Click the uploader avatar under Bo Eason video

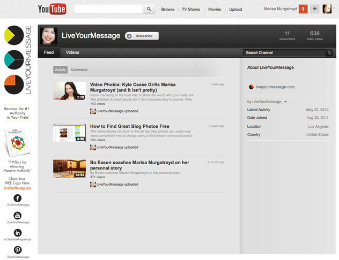tap(93, 185)
